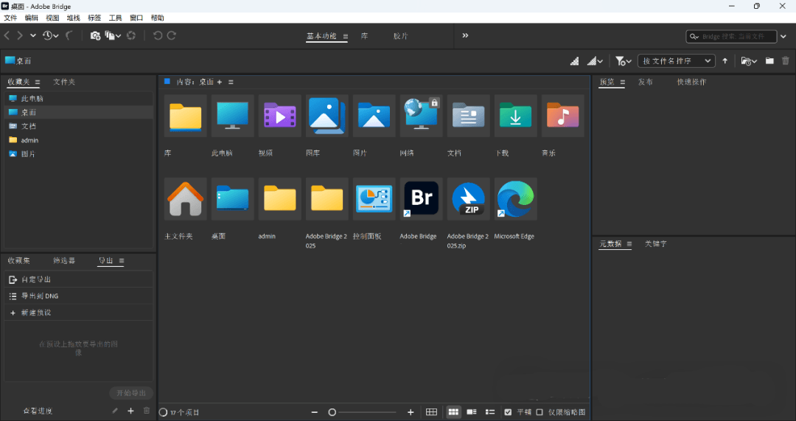Switch to details view icon

click(472, 412)
